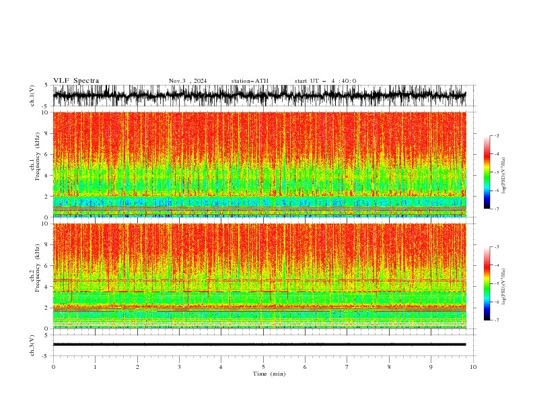Screen dimensions: 533x412
Task: Click the date label "Nov.3 , 2024"
Action: [188, 81]
